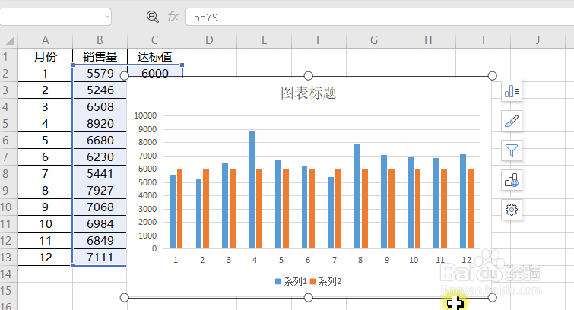Select the cell containing 6508
Image resolution: width=574 pixels, height=310 pixels.
(x=100, y=107)
